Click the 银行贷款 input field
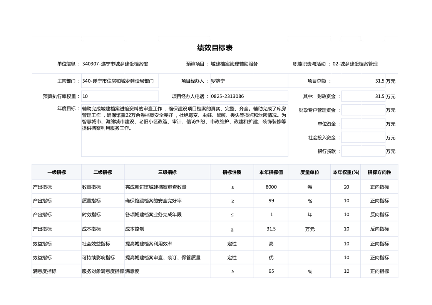432x305 pixels. click(363, 151)
